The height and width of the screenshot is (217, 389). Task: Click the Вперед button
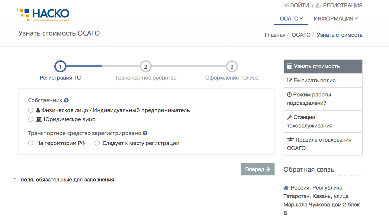point(258,169)
